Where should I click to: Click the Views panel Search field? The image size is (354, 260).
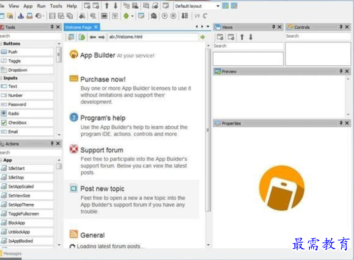248,46
